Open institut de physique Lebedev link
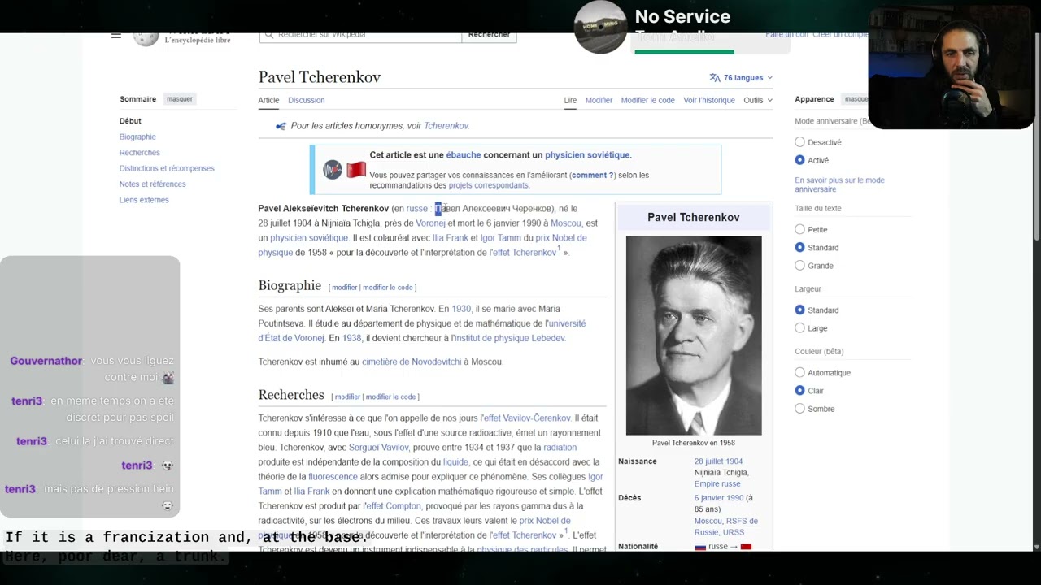 click(x=508, y=338)
